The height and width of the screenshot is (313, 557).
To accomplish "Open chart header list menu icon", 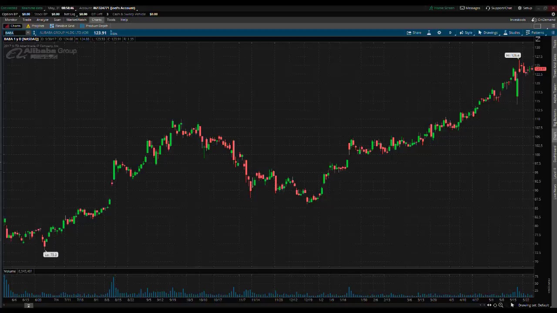I will (x=554, y=33).
